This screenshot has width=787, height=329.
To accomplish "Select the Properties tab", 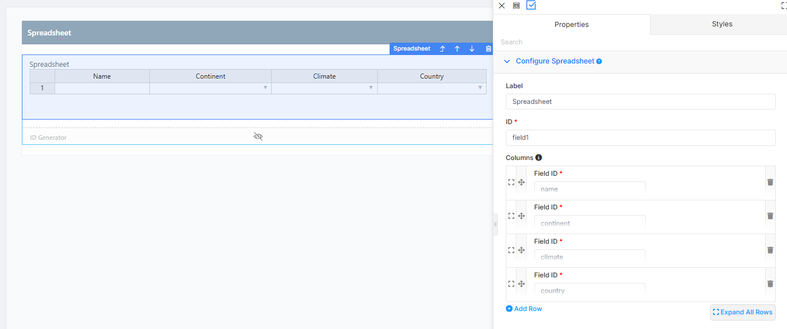I will tap(571, 24).
